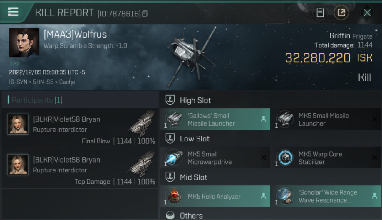Click Wolfrus pilot portrait
Viewport: 382px width, 220px height.
click(24, 43)
